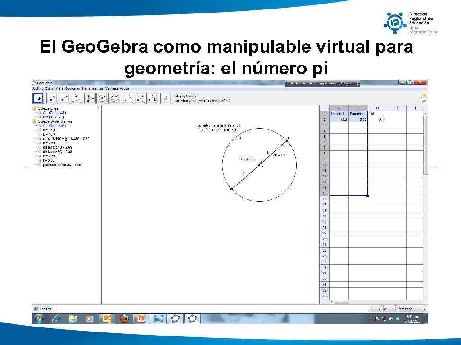Open the Archivo menu
Viewport: 461px width, 345px height.
click(x=38, y=88)
